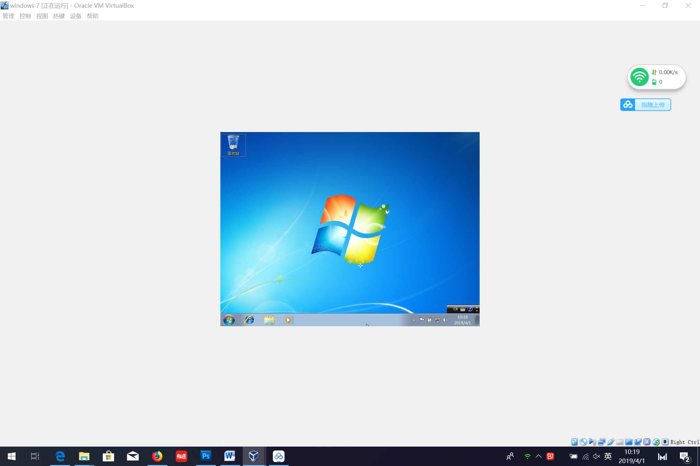Open Microsoft Store on host taskbar
Viewport: 700px width, 466px height.
[109, 456]
